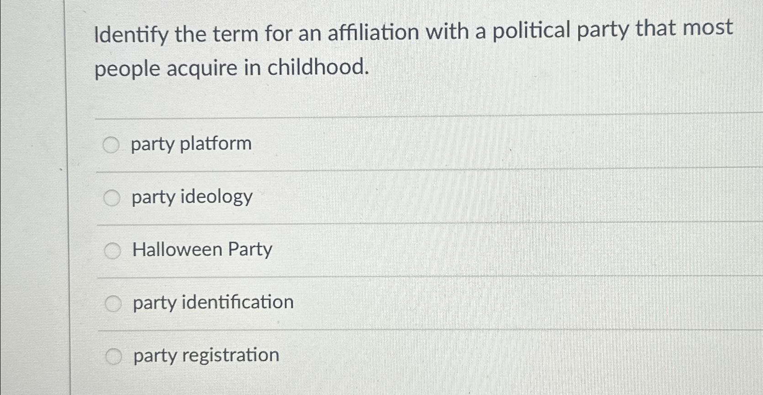Viewport: 763px width, 395px height.
Task: Select the Halloween Party radio button
Action: coord(111,250)
